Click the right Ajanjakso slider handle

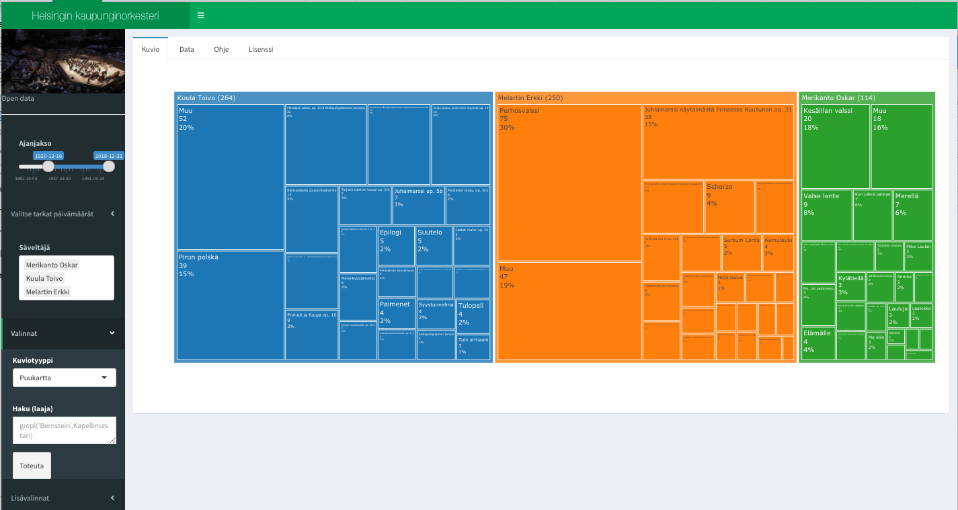(109, 167)
